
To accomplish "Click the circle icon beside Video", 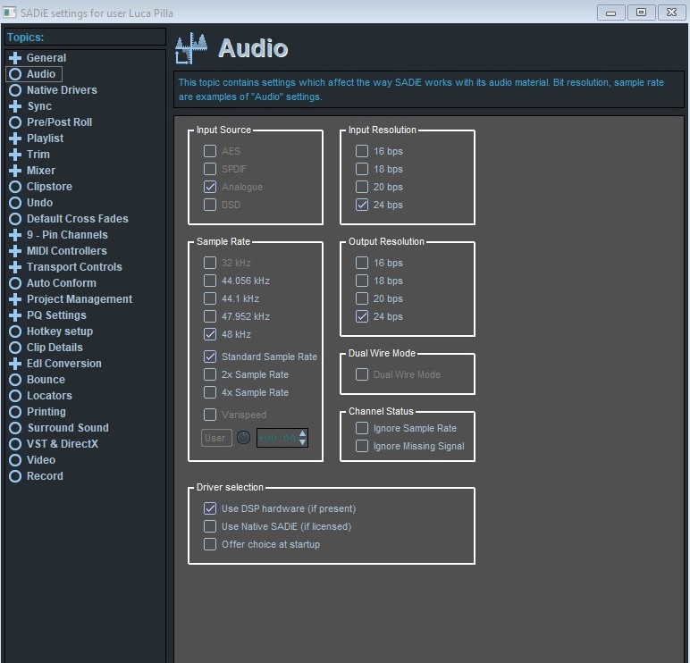I will point(15,460).
